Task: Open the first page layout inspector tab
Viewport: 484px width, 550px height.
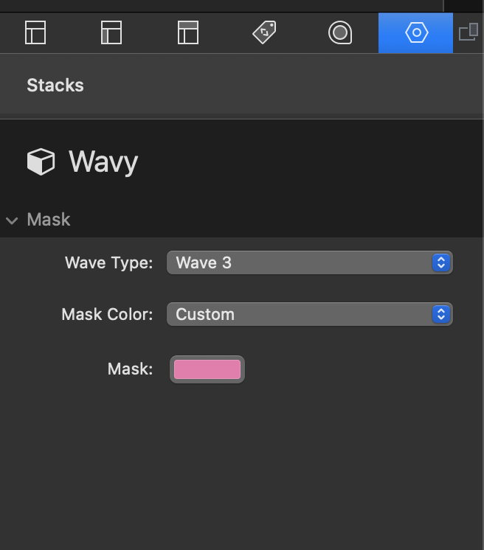Action: [x=35, y=32]
